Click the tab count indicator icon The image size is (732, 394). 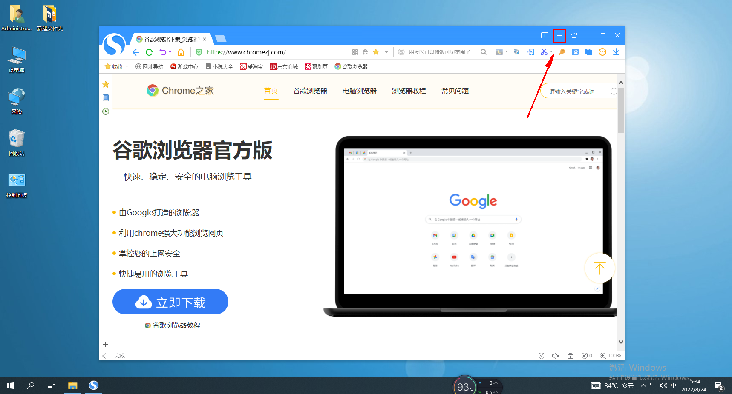click(545, 36)
